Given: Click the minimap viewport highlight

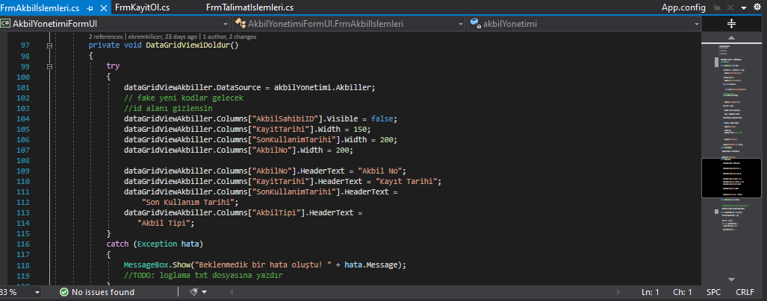Looking at the screenshot, I should tap(731, 178).
